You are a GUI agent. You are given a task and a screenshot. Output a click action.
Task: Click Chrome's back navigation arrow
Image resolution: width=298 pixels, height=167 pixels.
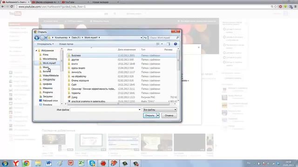pos(3,6)
